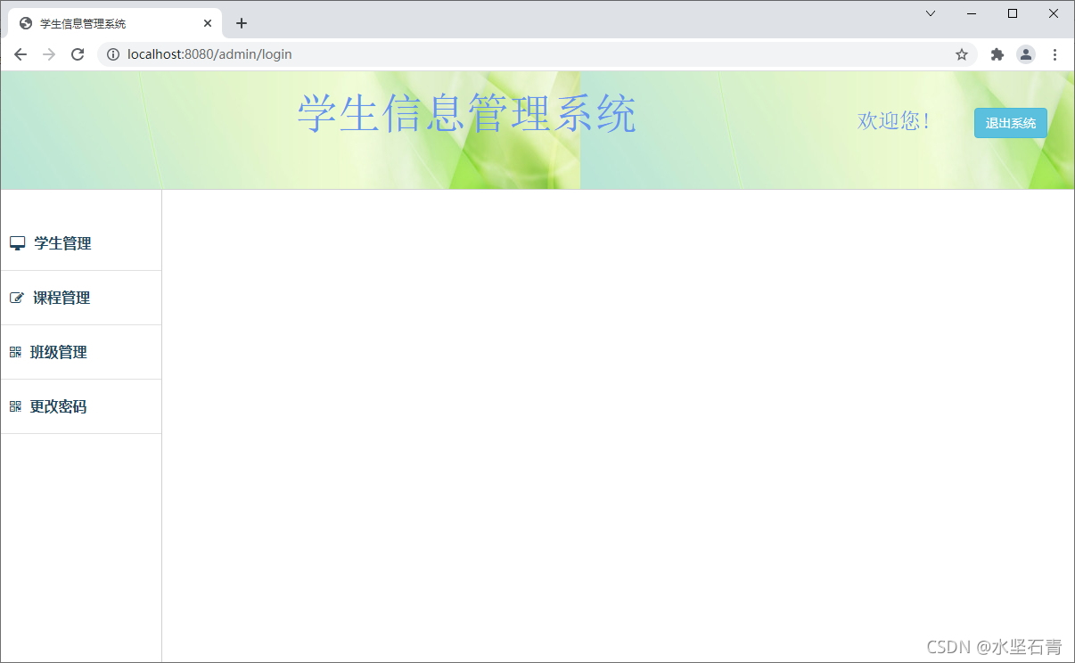The height and width of the screenshot is (663, 1075).
Task: Click the site information icon in the address bar
Action: tap(113, 54)
